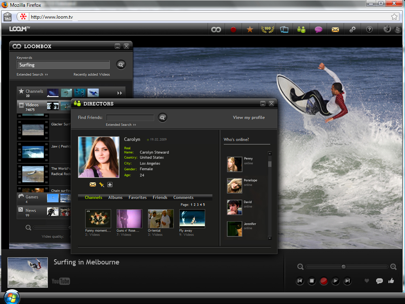The image size is (405, 304).
Task: Click the help question mark icon
Action: (x=369, y=30)
